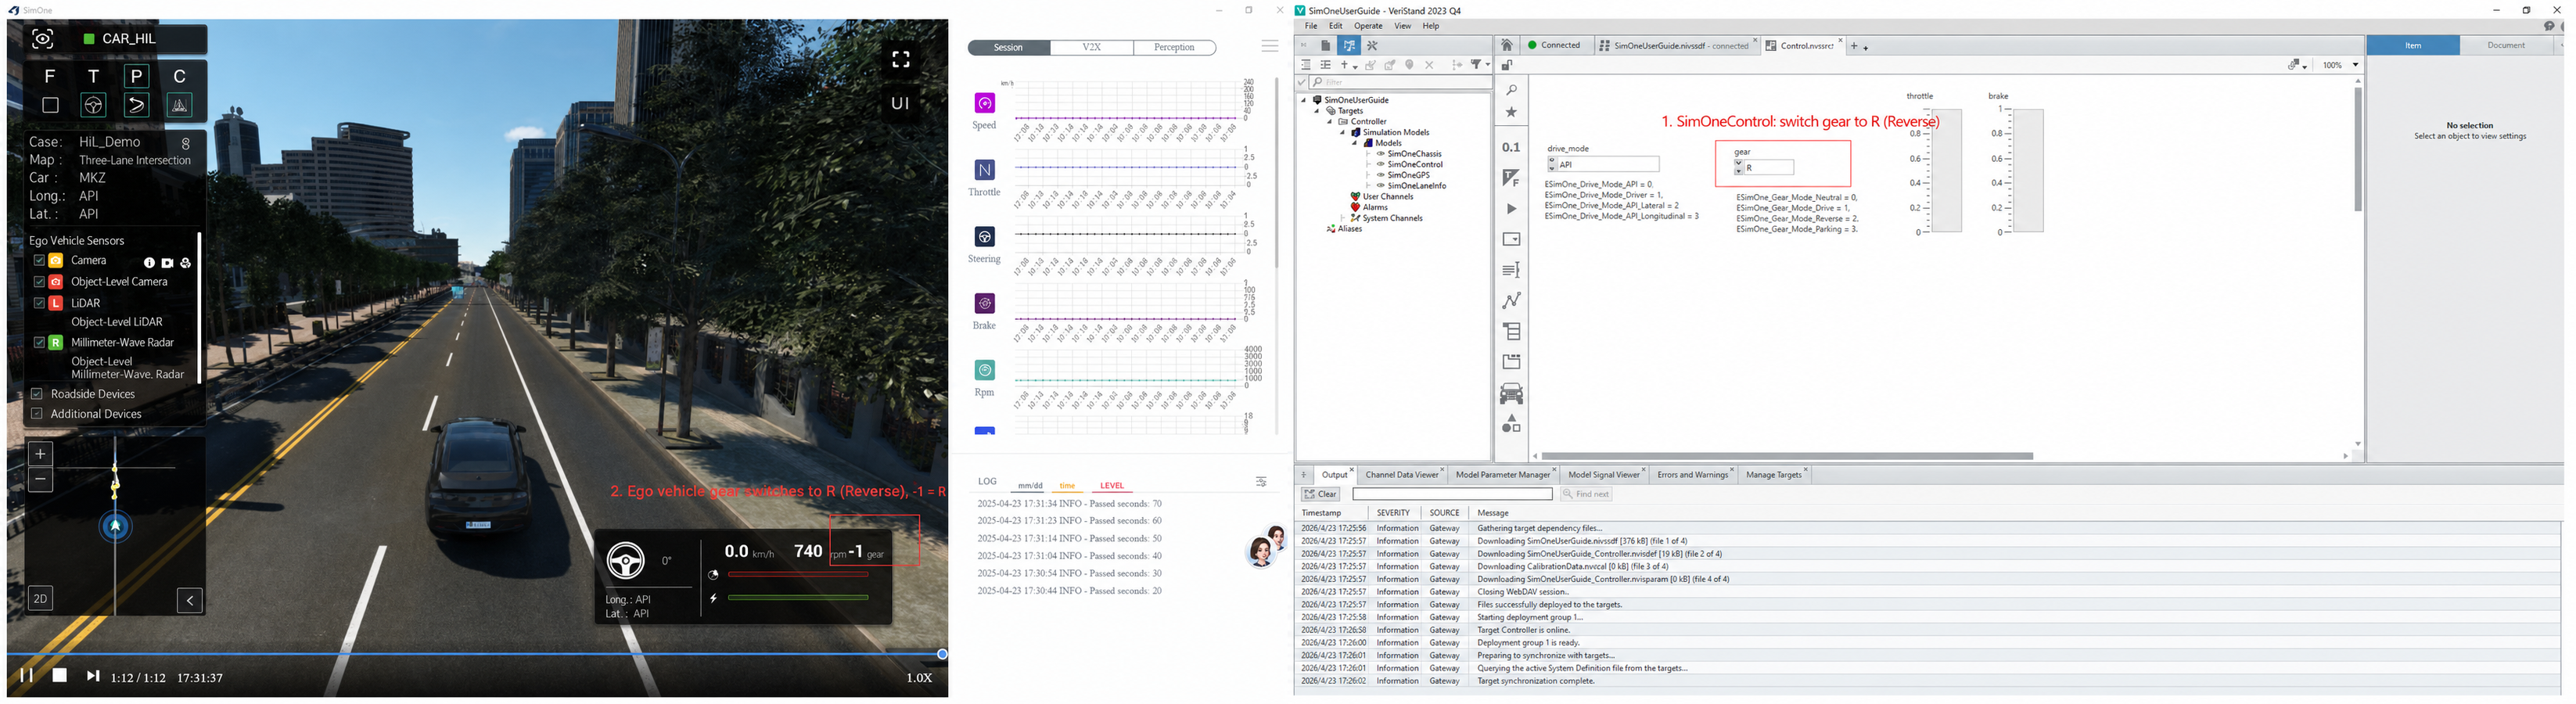2576x704 pixels.
Task: Switch to Channel Data Viewer tab
Action: (x=1401, y=475)
